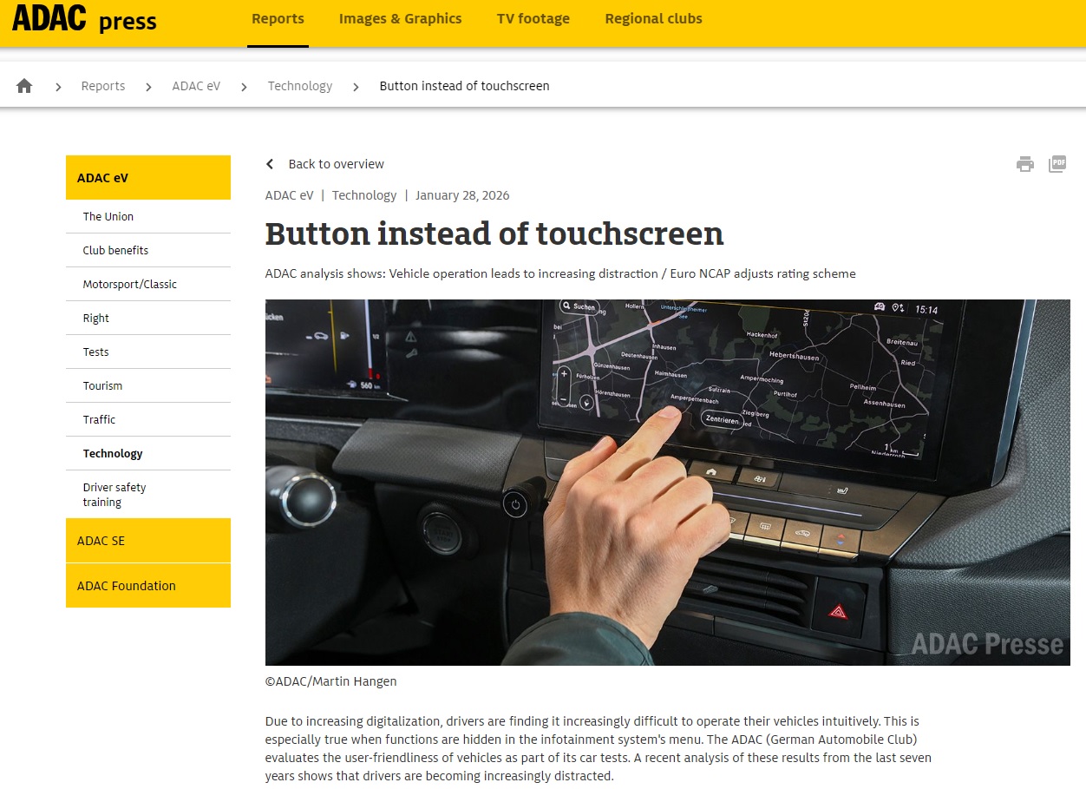Collapse the ADAC eV sidebar header
The width and height of the screenshot is (1086, 789).
coord(148,178)
